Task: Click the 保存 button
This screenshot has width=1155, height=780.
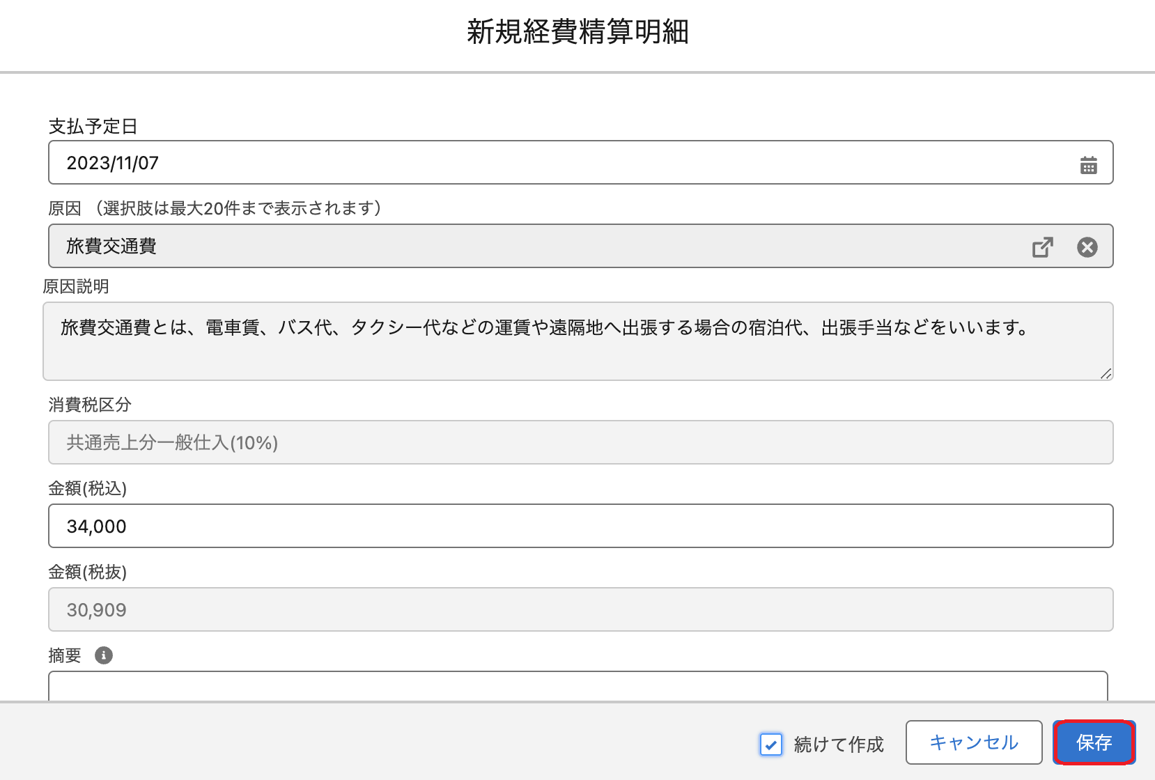Action: click(x=1094, y=742)
